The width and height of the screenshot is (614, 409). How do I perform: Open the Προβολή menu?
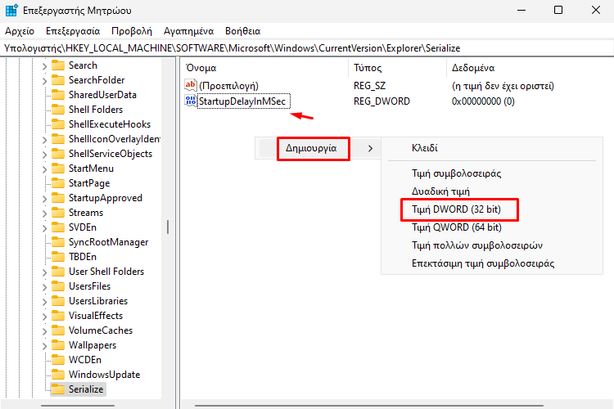pyautogui.click(x=132, y=31)
